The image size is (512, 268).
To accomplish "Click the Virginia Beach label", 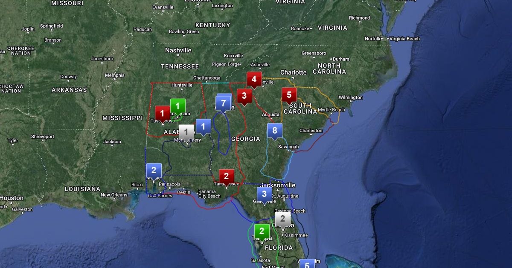I will 405,39.
